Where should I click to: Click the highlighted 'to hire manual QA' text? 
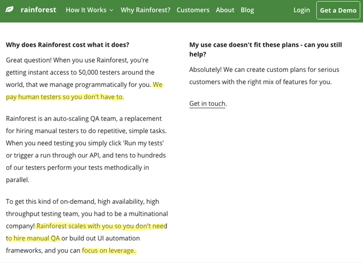pyautogui.click(x=33, y=238)
